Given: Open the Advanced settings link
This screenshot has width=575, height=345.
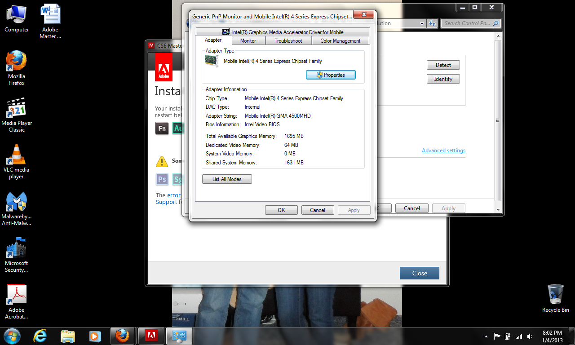Looking at the screenshot, I should (x=443, y=150).
